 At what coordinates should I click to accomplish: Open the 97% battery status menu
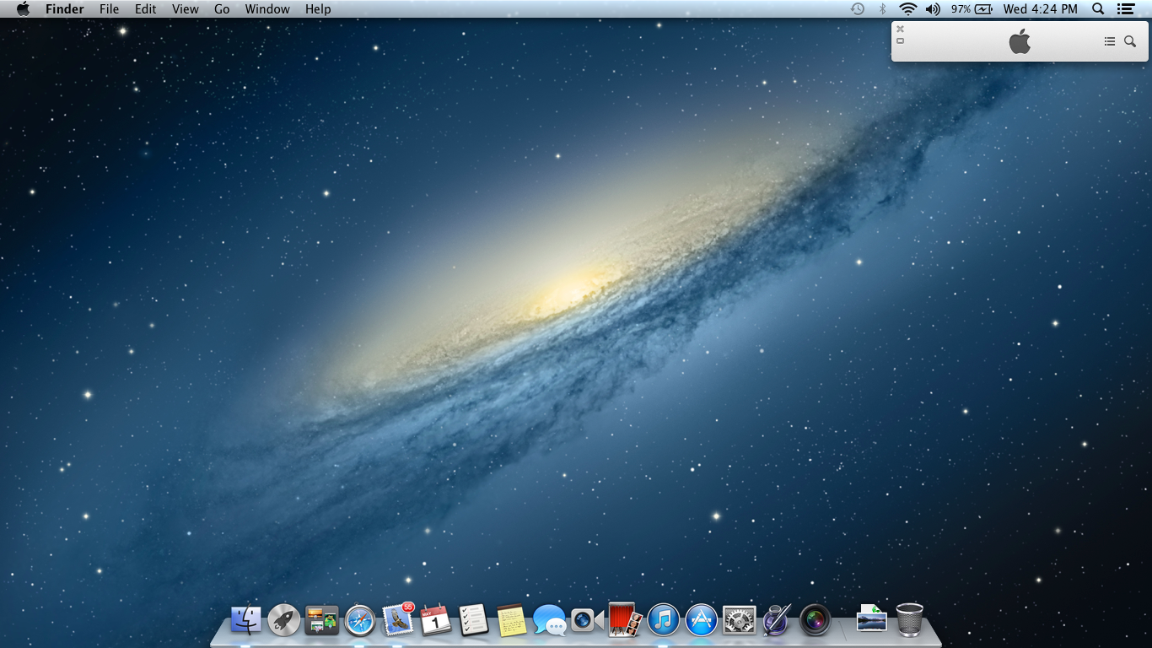(972, 9)
